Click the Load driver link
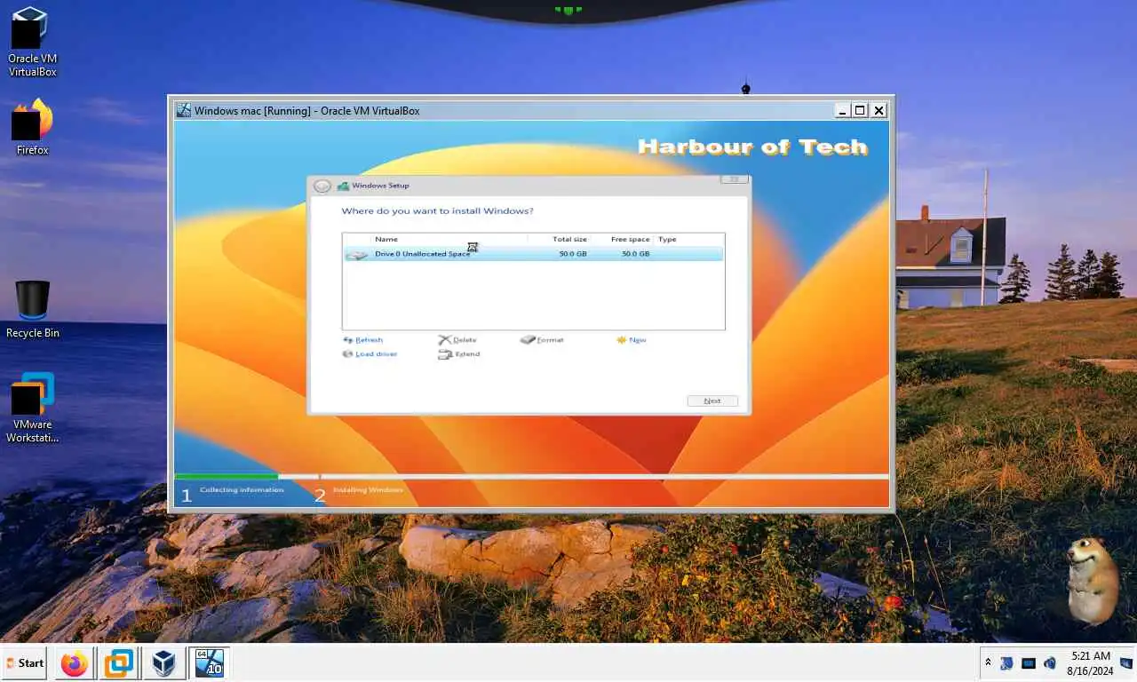This screenshot has width=1137, height=682. pos(370,354)
